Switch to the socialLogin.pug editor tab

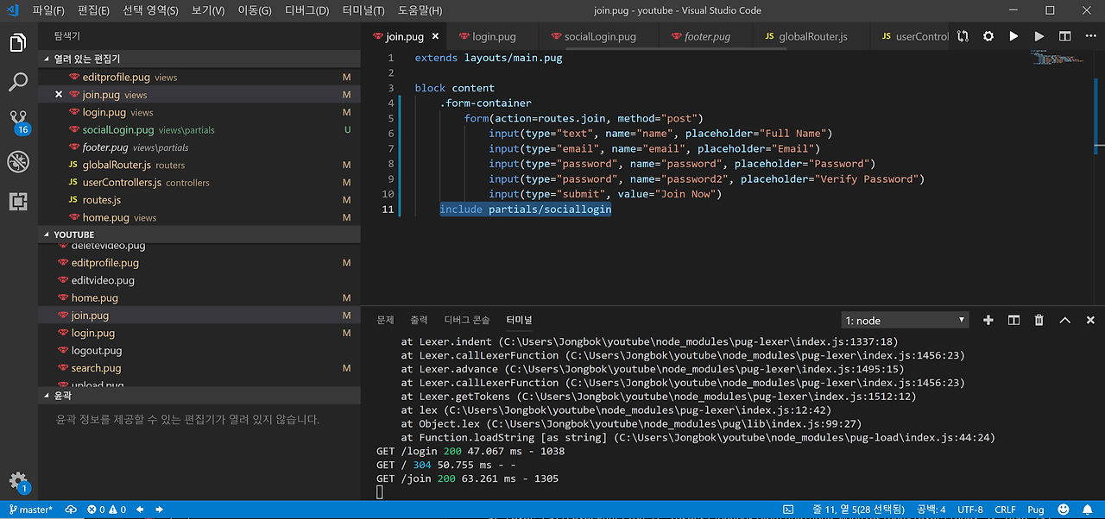[599, 36]
